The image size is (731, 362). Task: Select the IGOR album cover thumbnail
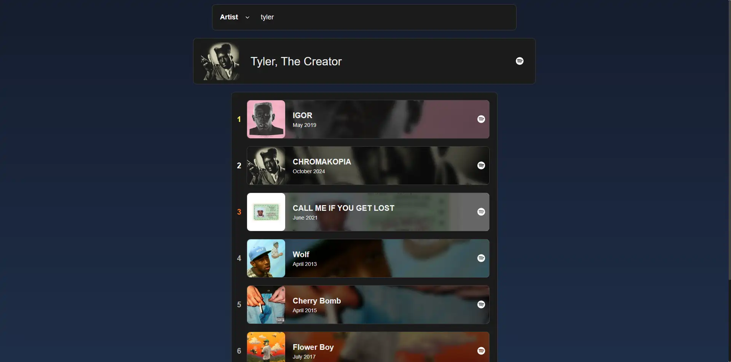coord(266,119)
